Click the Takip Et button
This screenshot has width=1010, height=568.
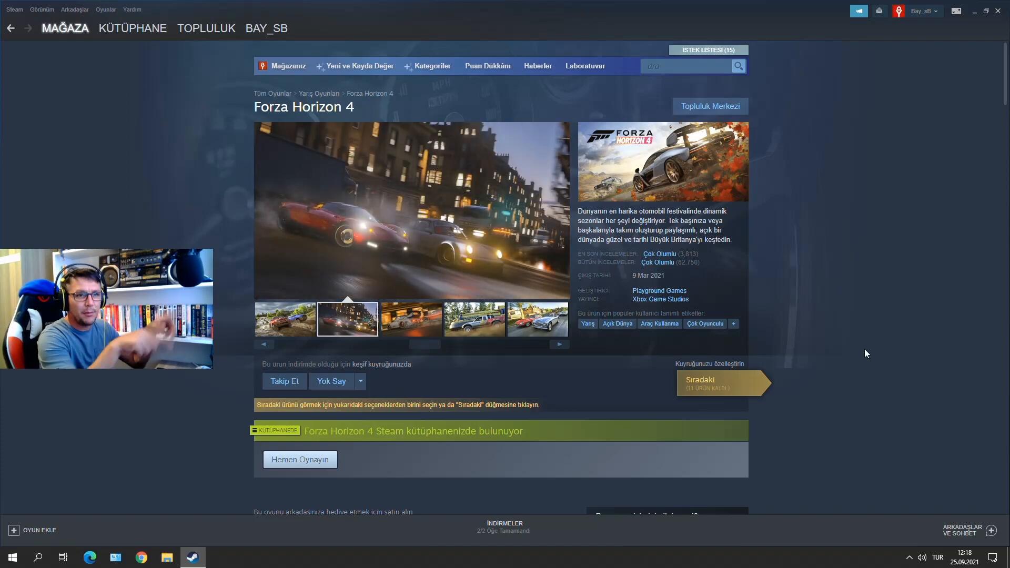(284, 381)
